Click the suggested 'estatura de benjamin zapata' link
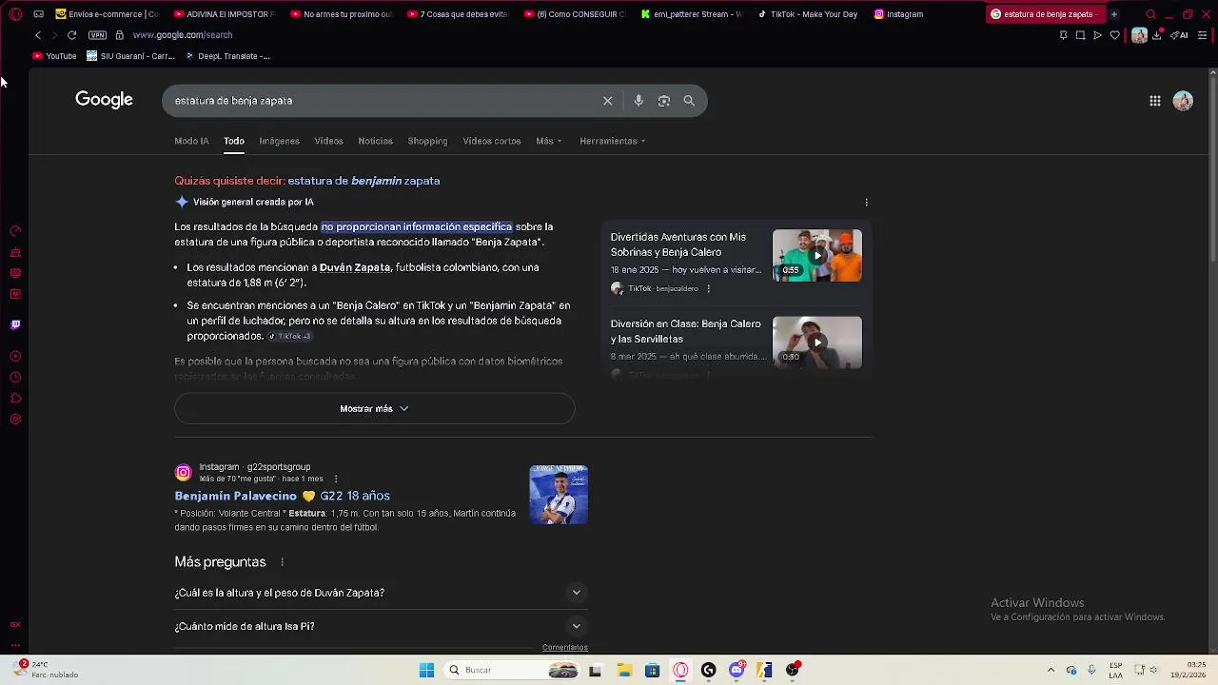Screen dimensions: 1218x685 coord(363,181)
